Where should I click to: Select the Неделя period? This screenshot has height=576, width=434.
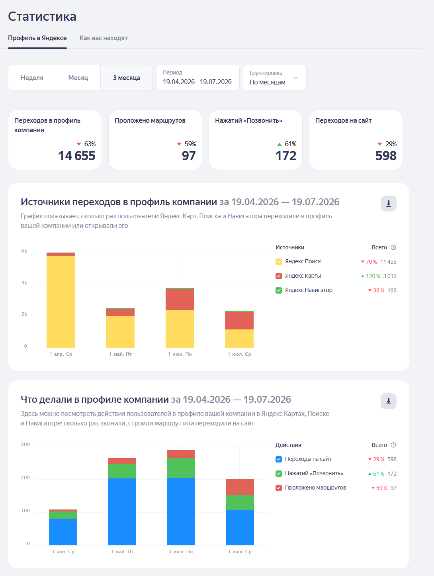click(32, 78)
